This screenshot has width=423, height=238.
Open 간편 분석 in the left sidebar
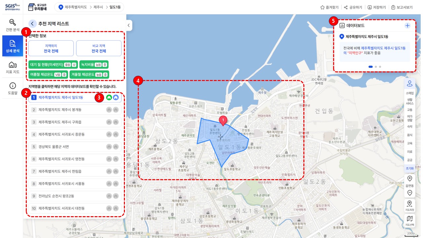(x=12, y=25)
